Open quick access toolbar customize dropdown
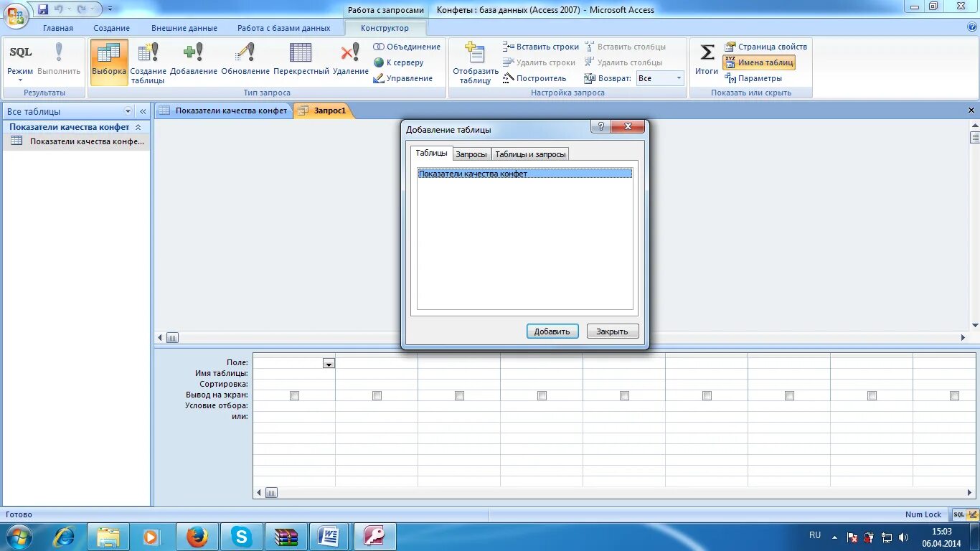The height and width of the screenshot is (551, 980). (x=110, y=9)
